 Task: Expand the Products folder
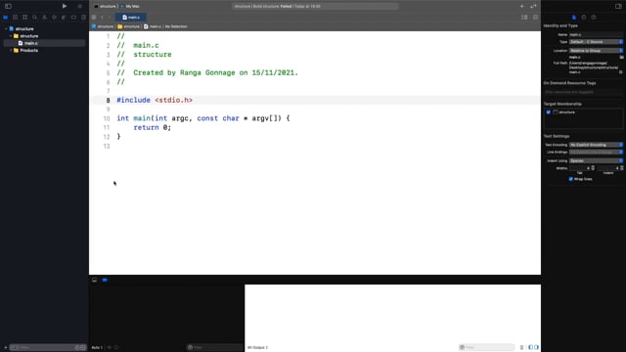click(x=11, y=50)
